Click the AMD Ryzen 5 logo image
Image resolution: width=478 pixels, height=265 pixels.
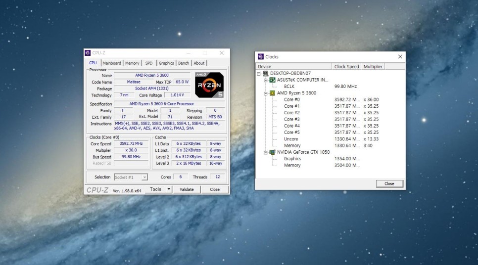pyautogui.click(x=209, y=85)
